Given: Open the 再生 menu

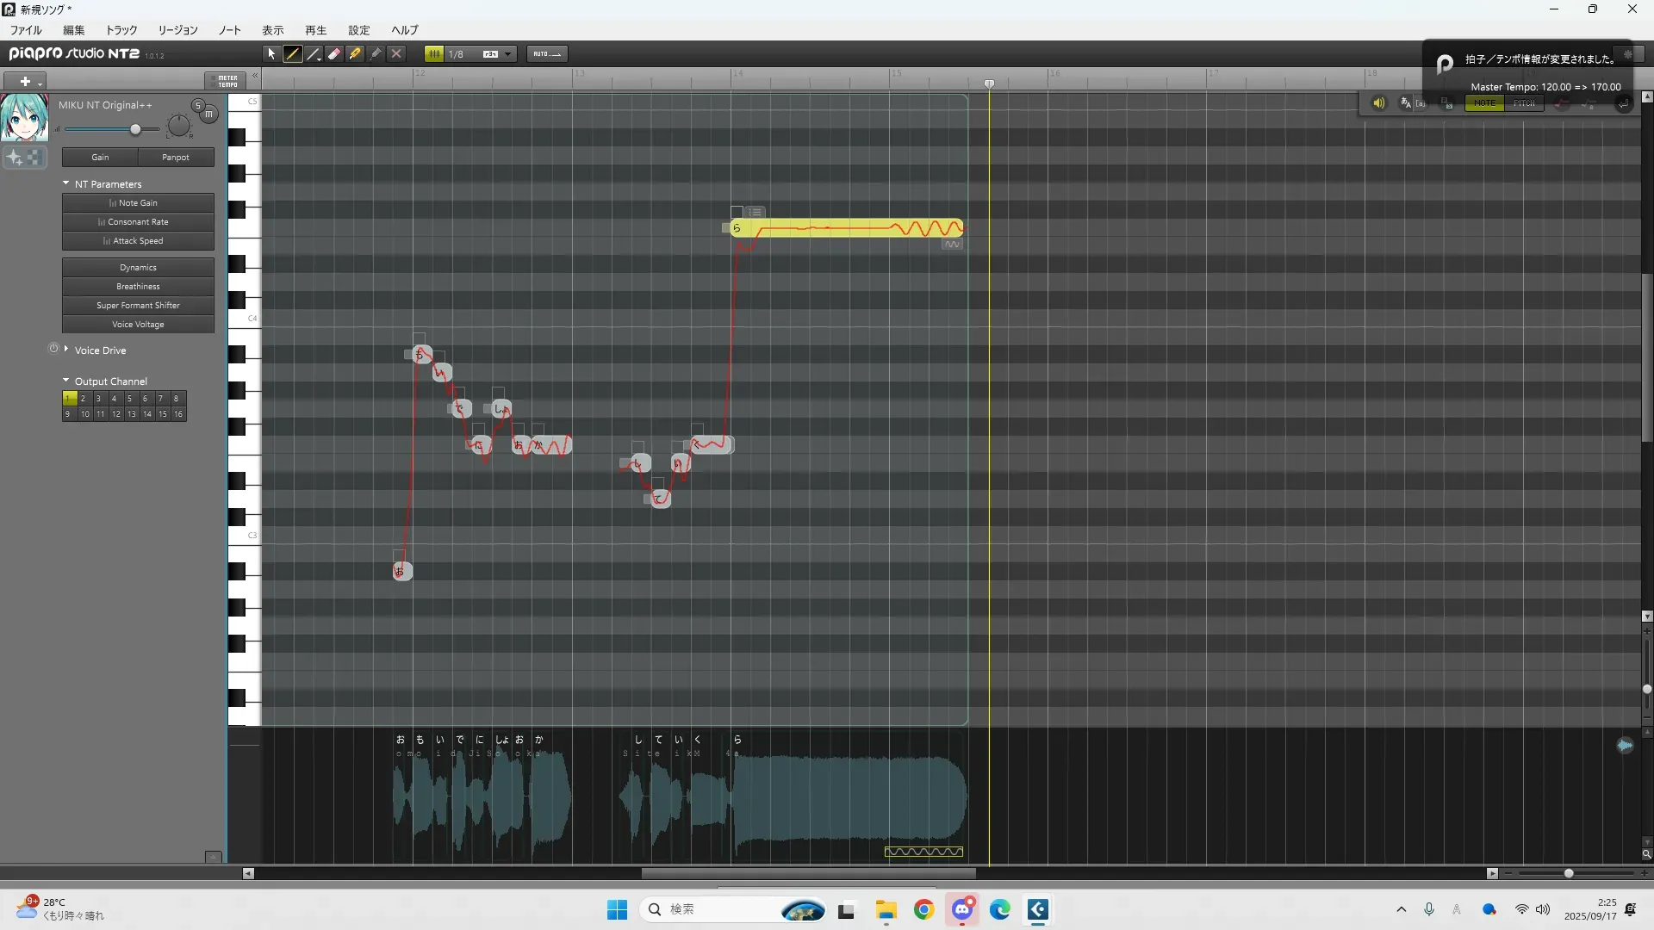Looking at the screenshot, I should click(x=316, y=30).
